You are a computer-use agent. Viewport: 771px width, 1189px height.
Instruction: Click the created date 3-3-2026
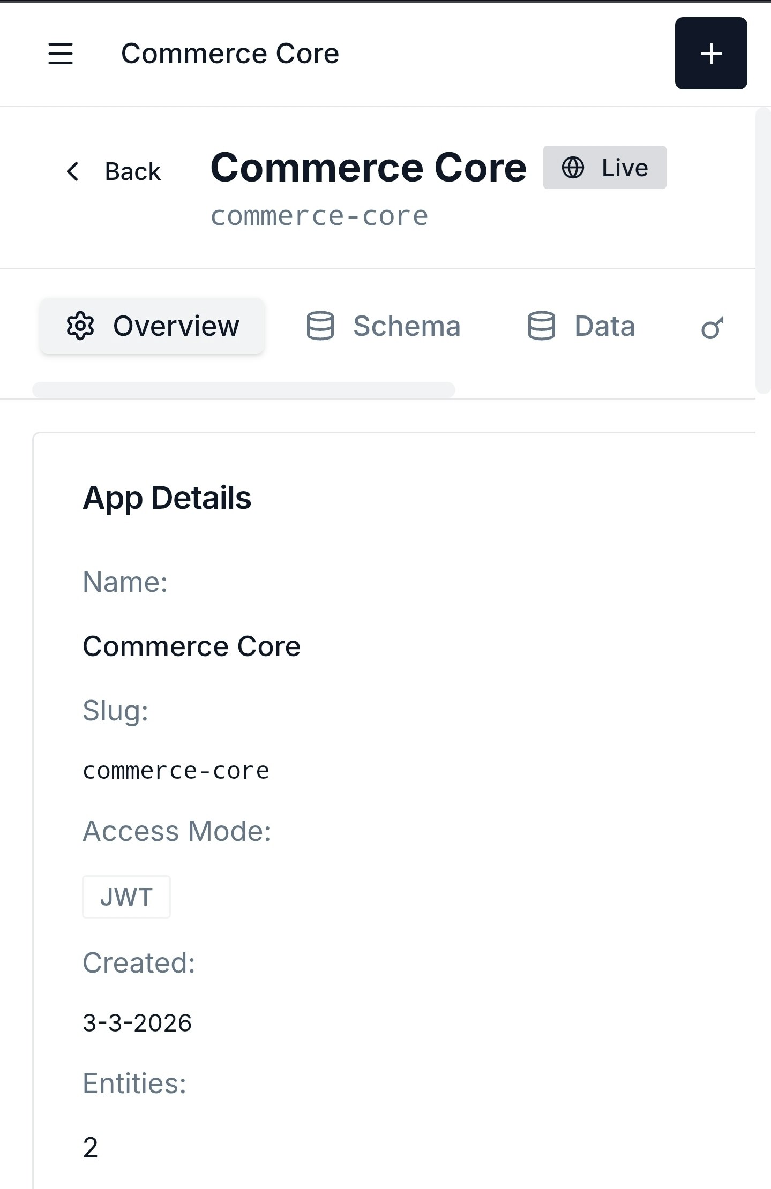(137, 1021)
